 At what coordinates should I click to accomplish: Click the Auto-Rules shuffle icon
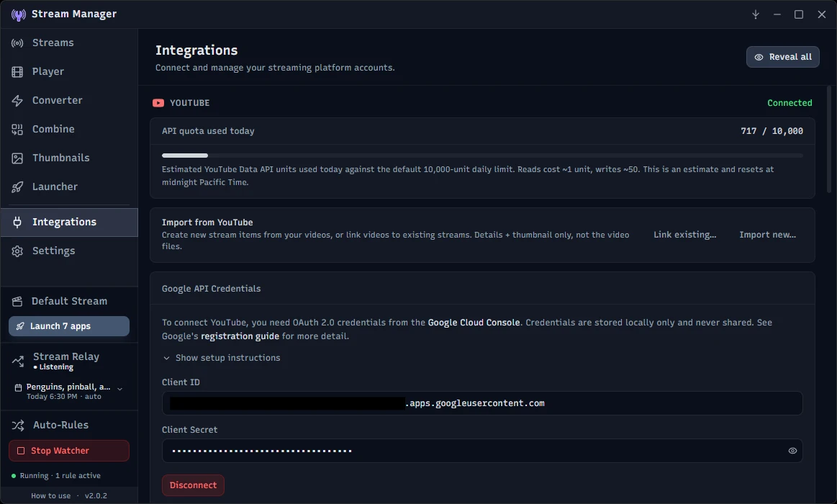18,425
